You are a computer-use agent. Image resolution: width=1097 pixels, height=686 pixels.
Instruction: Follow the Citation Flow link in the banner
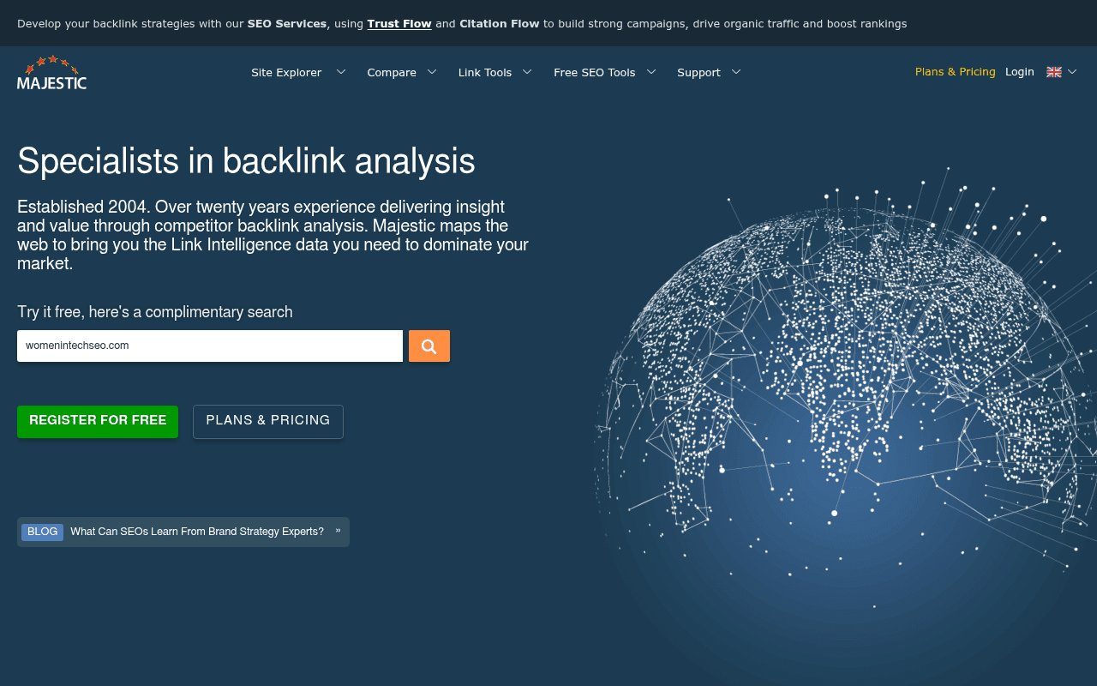(500, 24)
